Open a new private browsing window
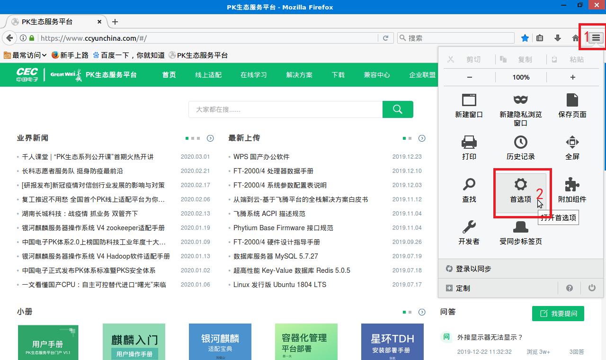606x360 pixels. (x=521, y=107)
